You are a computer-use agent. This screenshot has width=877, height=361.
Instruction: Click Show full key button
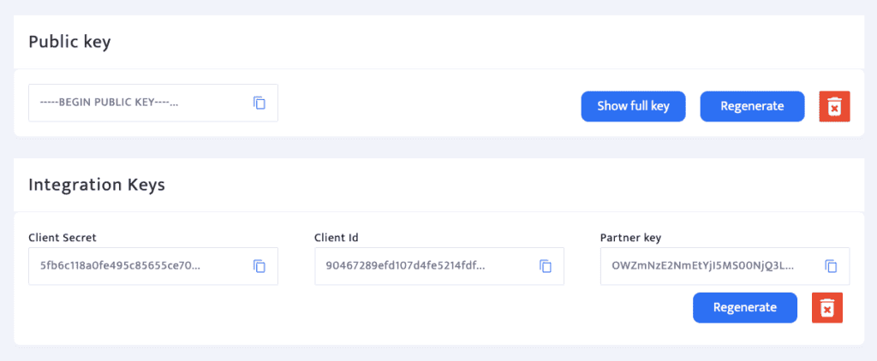633,107
